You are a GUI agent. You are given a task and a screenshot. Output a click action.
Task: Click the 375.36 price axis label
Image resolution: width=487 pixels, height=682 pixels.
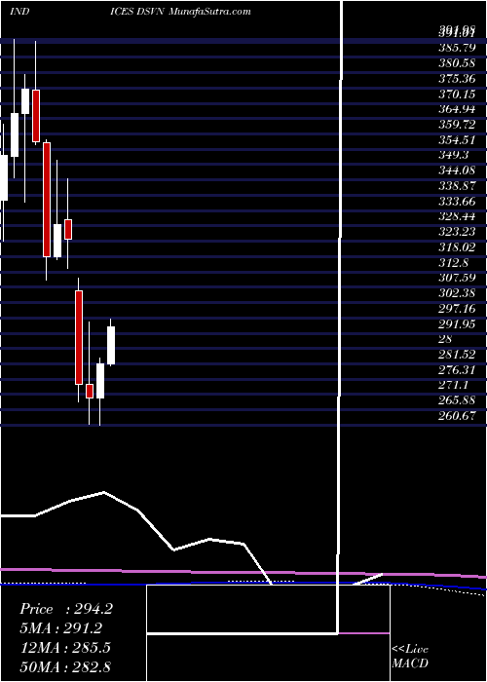tap(457, 79)
